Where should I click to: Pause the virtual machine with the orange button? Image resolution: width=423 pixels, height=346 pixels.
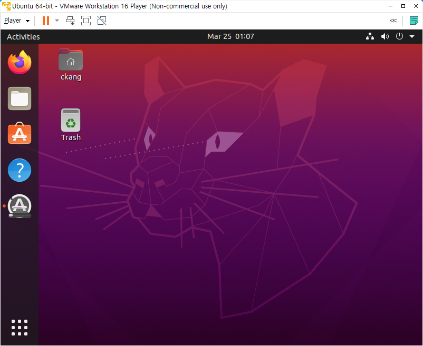point(46,21)
